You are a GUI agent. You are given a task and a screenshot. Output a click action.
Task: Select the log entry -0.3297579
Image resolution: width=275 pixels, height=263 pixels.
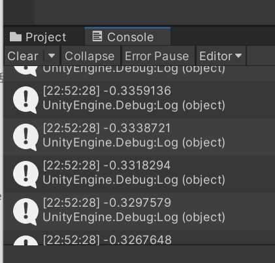point(139,211)
